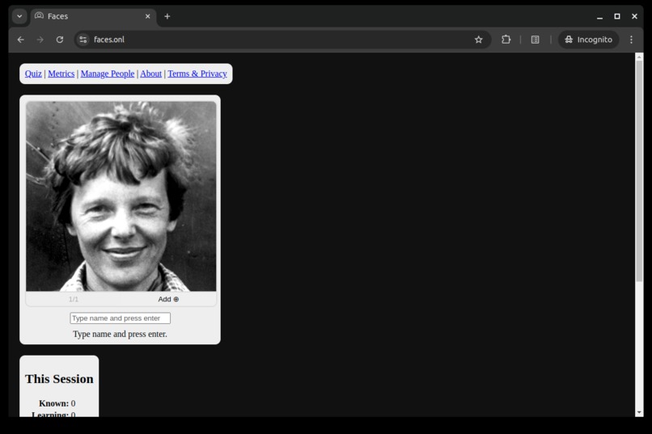Reload the faces.onl page
The image size is (652, 434).
[x=60, y=40]
